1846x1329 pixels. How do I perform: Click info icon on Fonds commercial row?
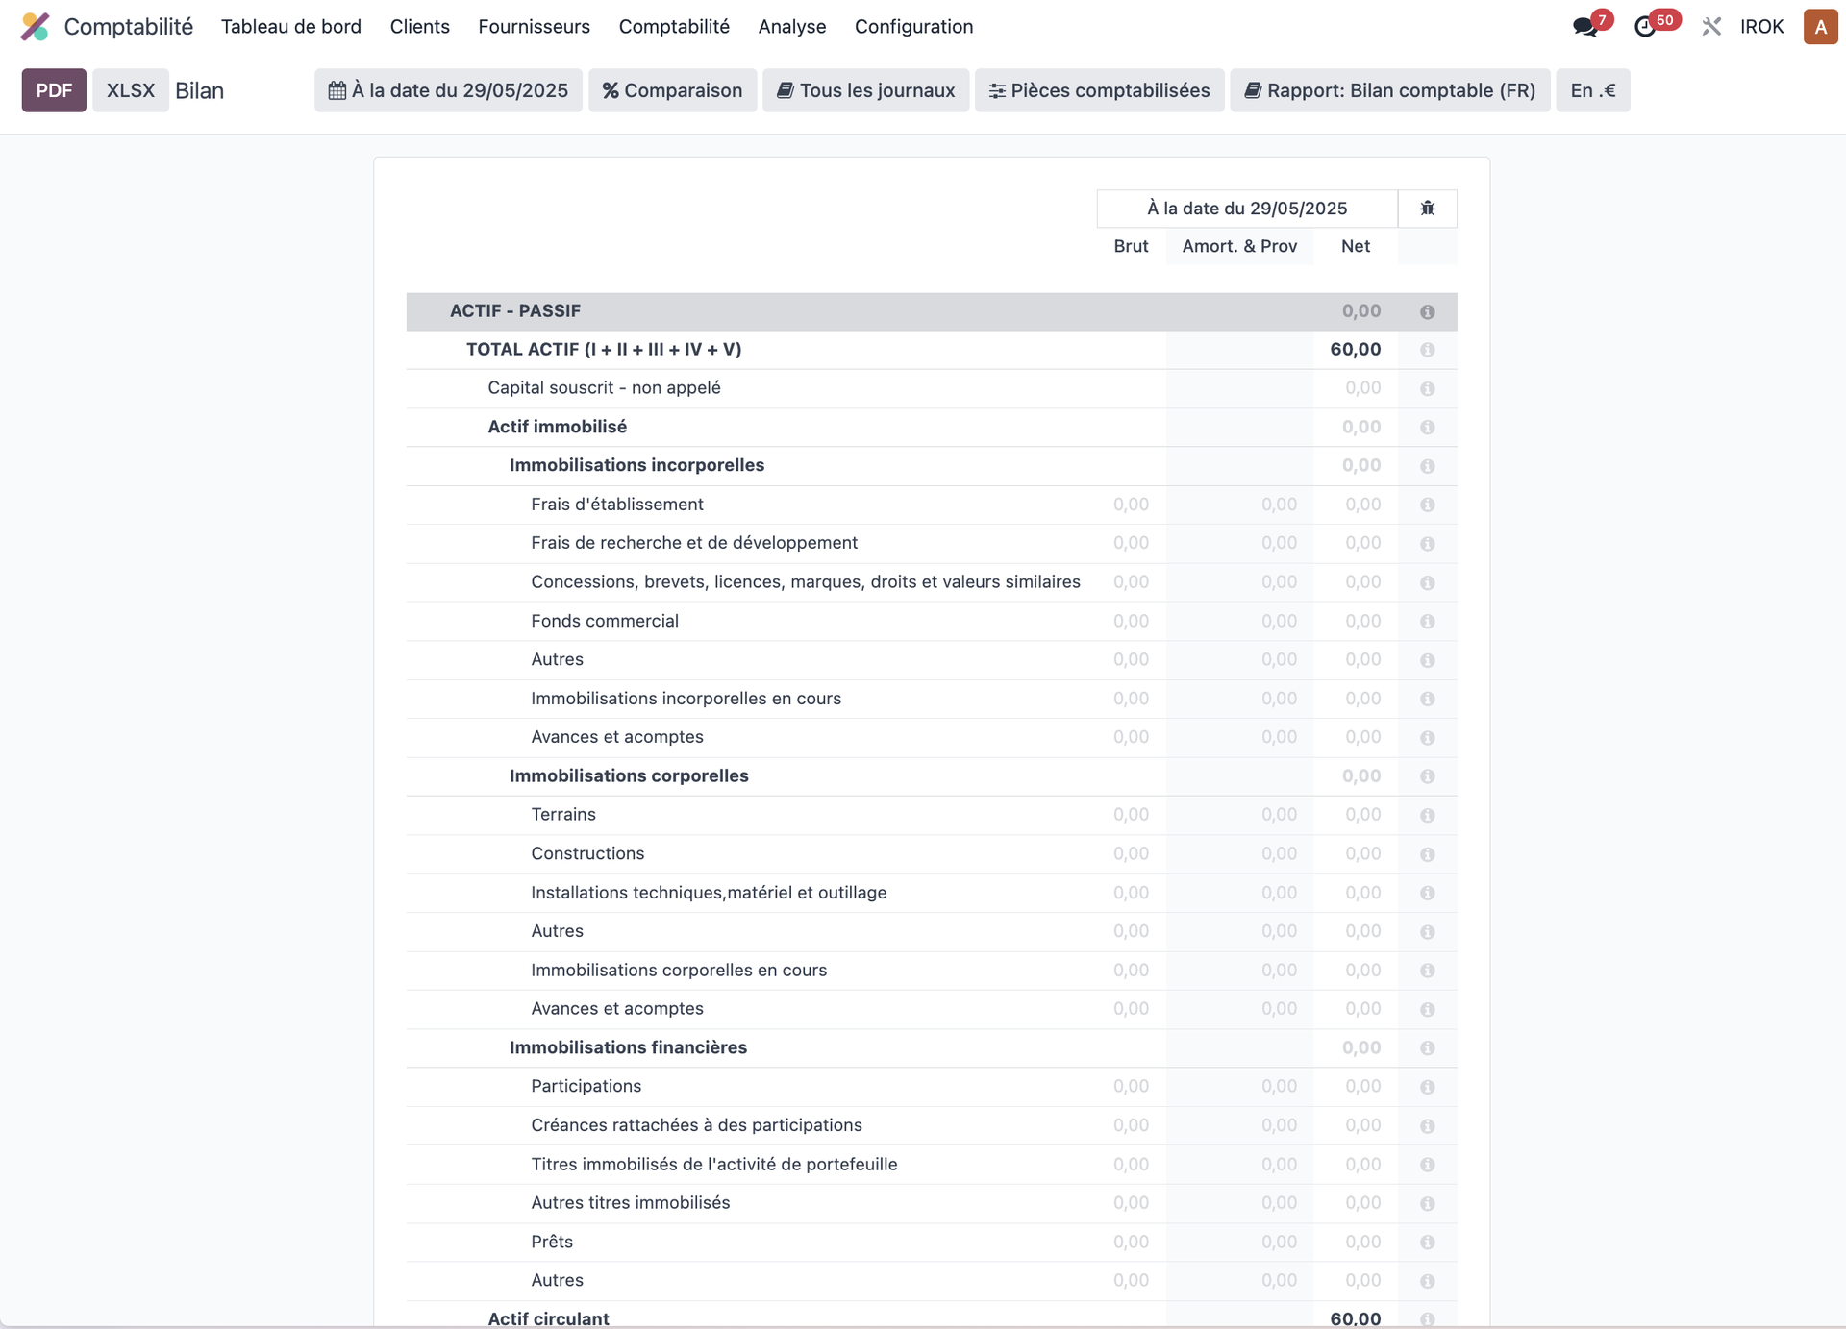[x=1428, y=622]
